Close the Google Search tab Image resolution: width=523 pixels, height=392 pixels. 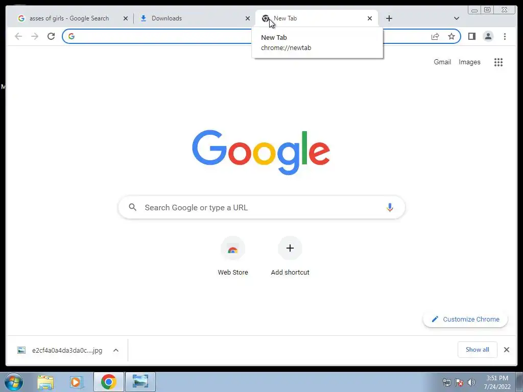click(x=126, y=18)
